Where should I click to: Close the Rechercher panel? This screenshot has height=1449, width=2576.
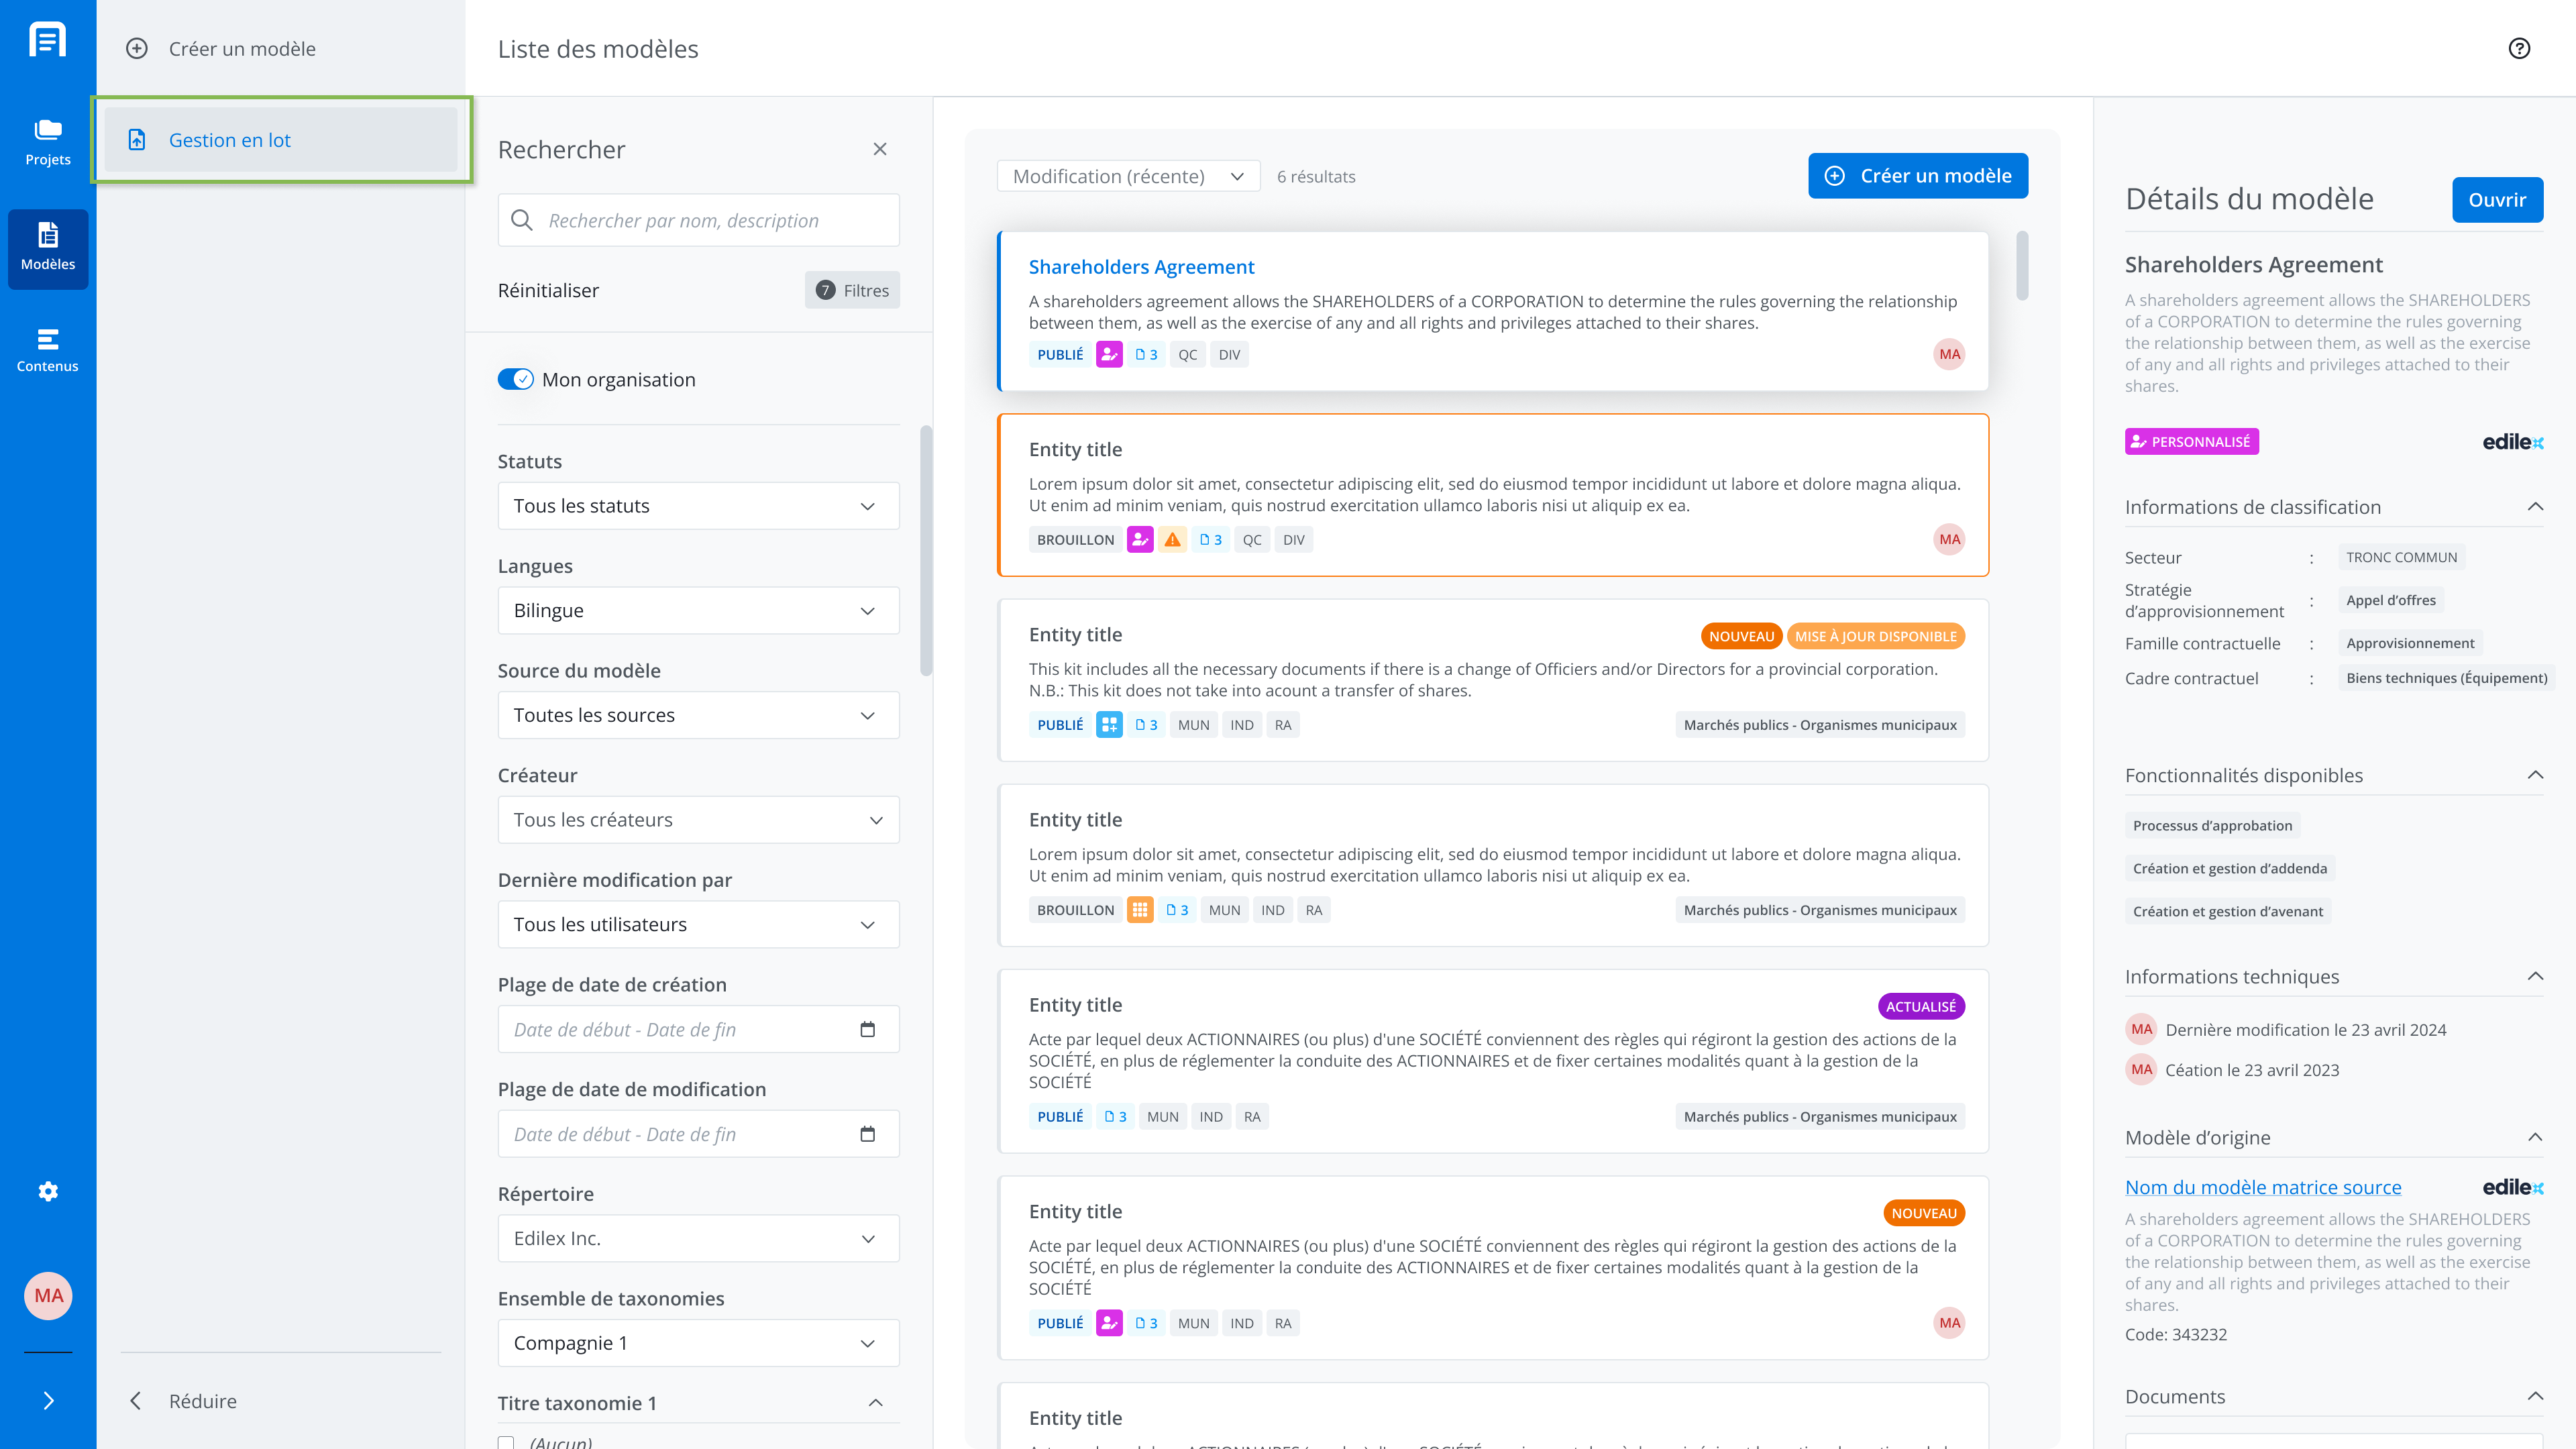coord(880,149)
